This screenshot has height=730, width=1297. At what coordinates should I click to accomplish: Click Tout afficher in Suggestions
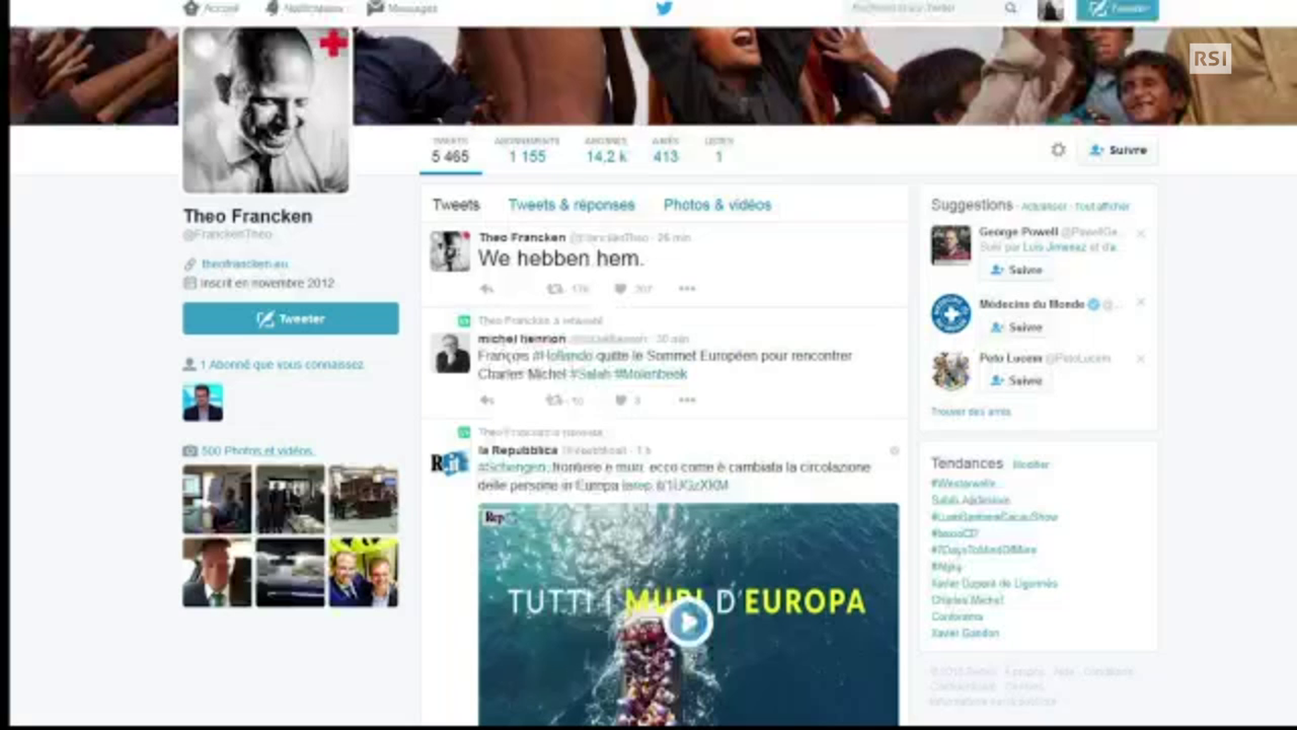pyautogui.click(x=1103, y=206)
